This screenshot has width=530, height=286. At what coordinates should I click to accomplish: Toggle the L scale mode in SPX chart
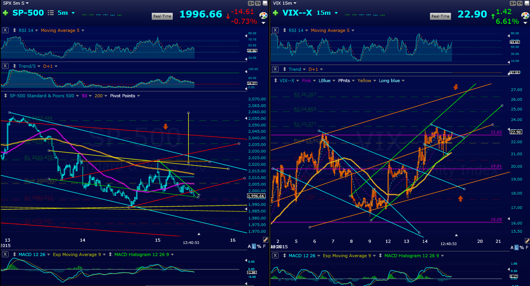pyautogui.click(x=254, y=247)
